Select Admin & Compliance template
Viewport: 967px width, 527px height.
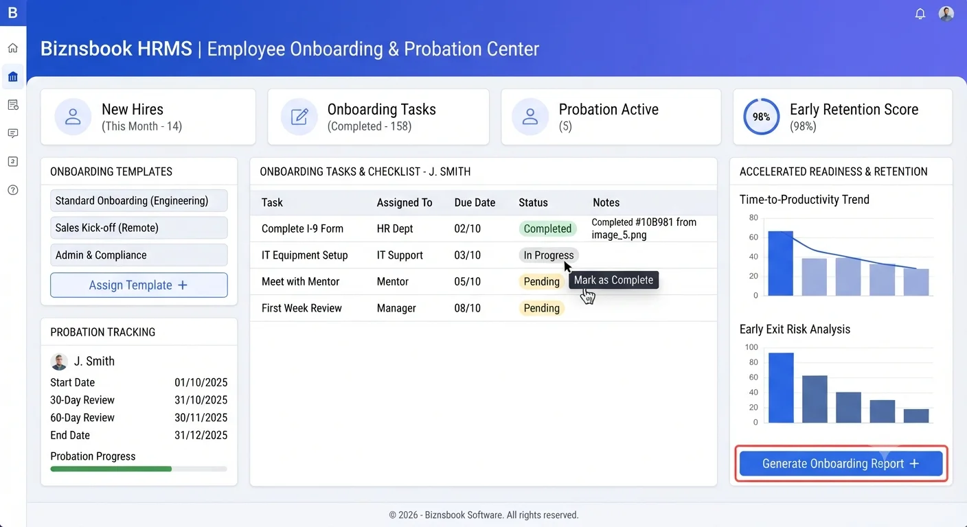(139, 255)
